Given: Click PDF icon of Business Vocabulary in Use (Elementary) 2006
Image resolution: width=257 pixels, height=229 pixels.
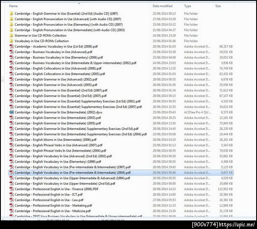Looking at the screenshot, I should coord(12,57).
